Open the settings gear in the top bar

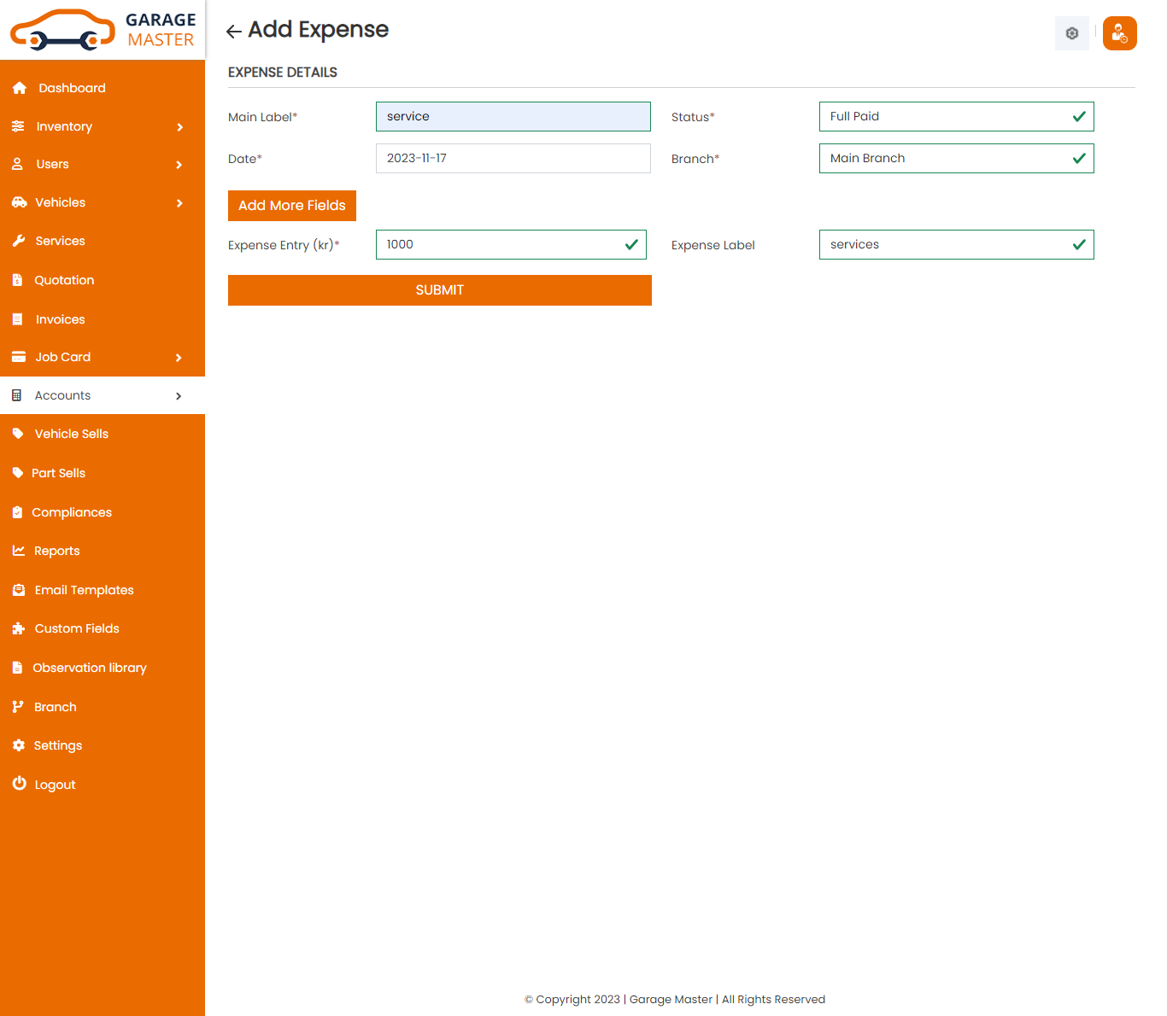coord(1071,32)
